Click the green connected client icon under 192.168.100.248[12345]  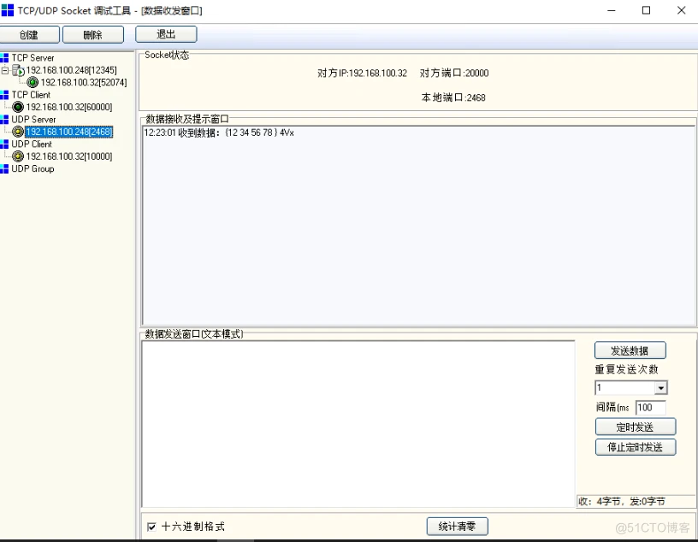point(33,80)
